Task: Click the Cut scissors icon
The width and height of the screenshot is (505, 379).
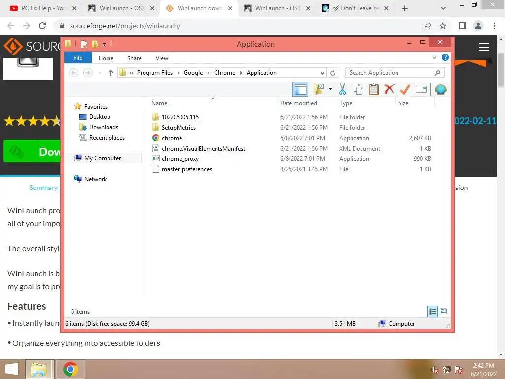Action: point(342,89)
